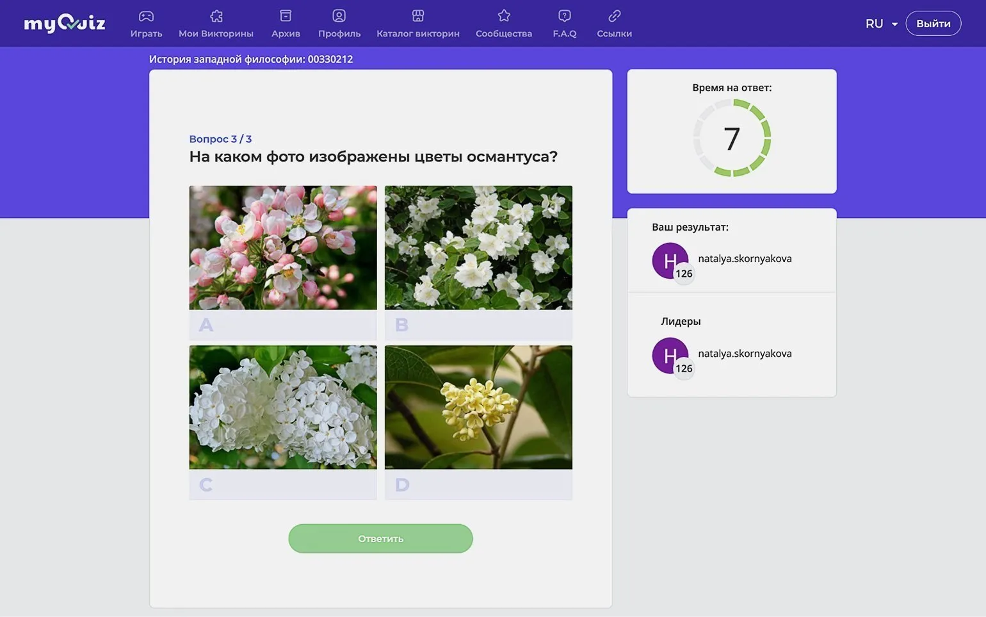Click the myQuiz logo
The image size is (986, 617).
65,24
